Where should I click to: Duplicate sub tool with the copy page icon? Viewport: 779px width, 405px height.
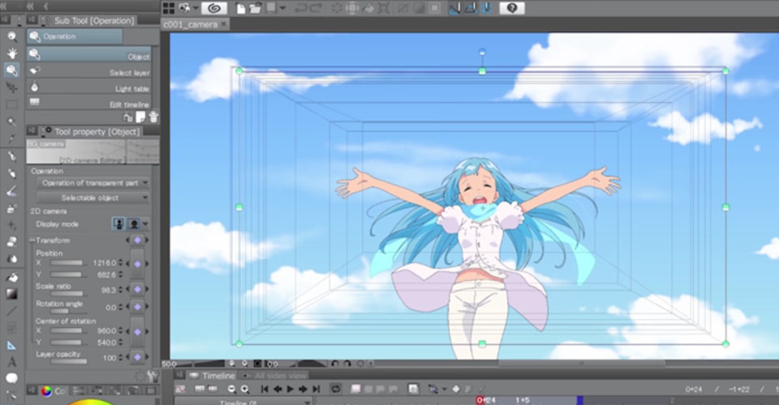(x=140, y=117)
